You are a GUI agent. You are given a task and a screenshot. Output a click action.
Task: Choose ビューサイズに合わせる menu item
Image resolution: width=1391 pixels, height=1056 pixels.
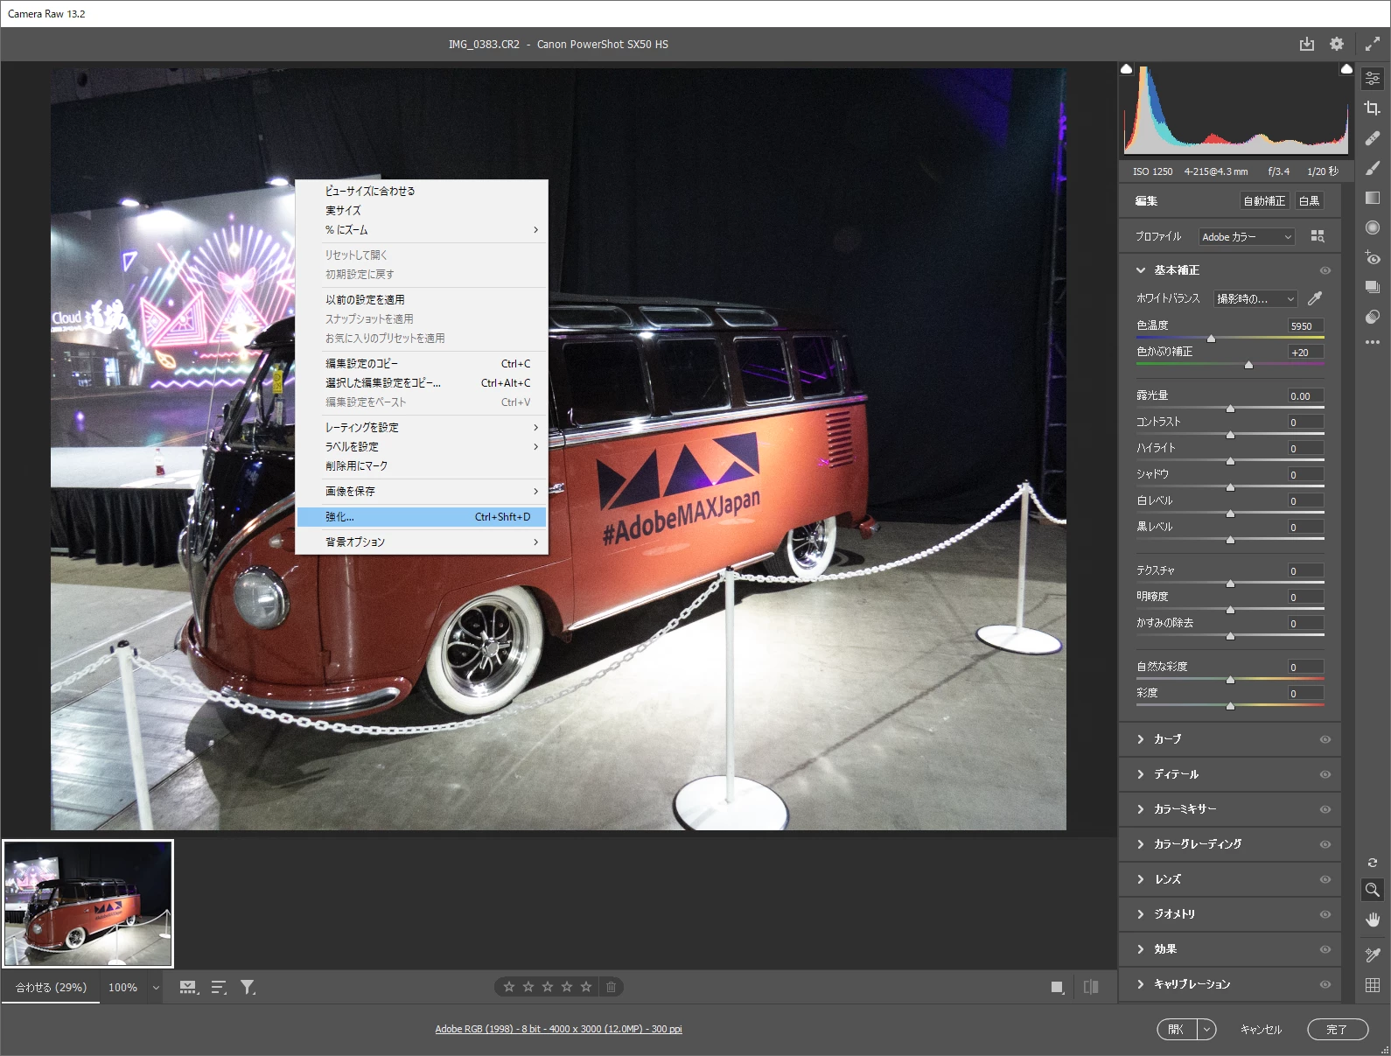(422, 191)
